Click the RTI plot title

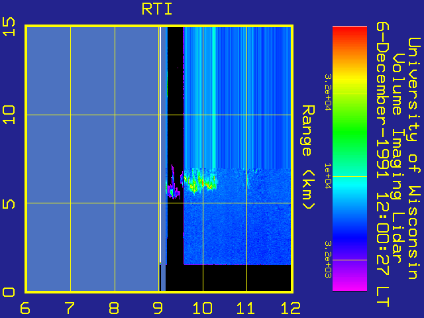[157, 9]
